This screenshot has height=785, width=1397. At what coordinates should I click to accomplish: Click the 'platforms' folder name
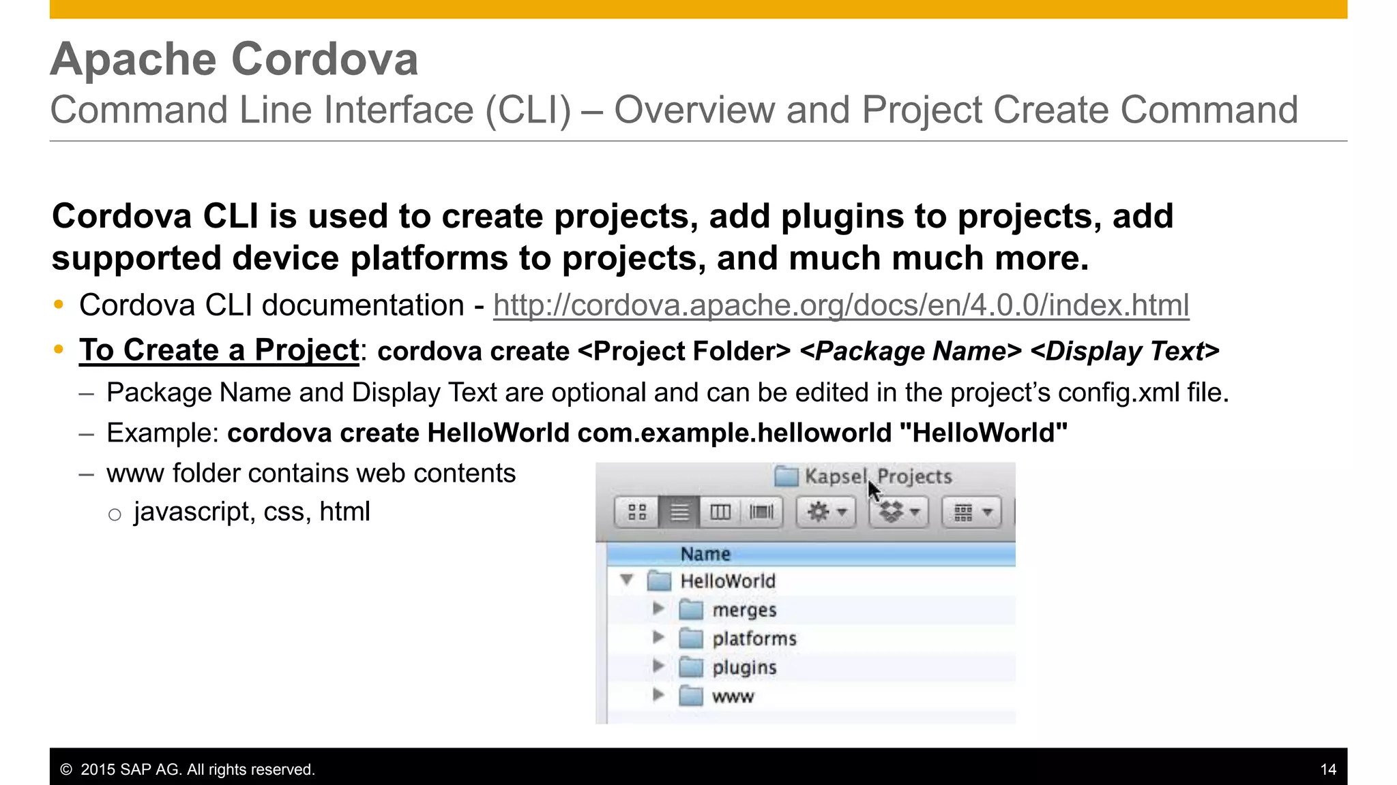[754, 638]
